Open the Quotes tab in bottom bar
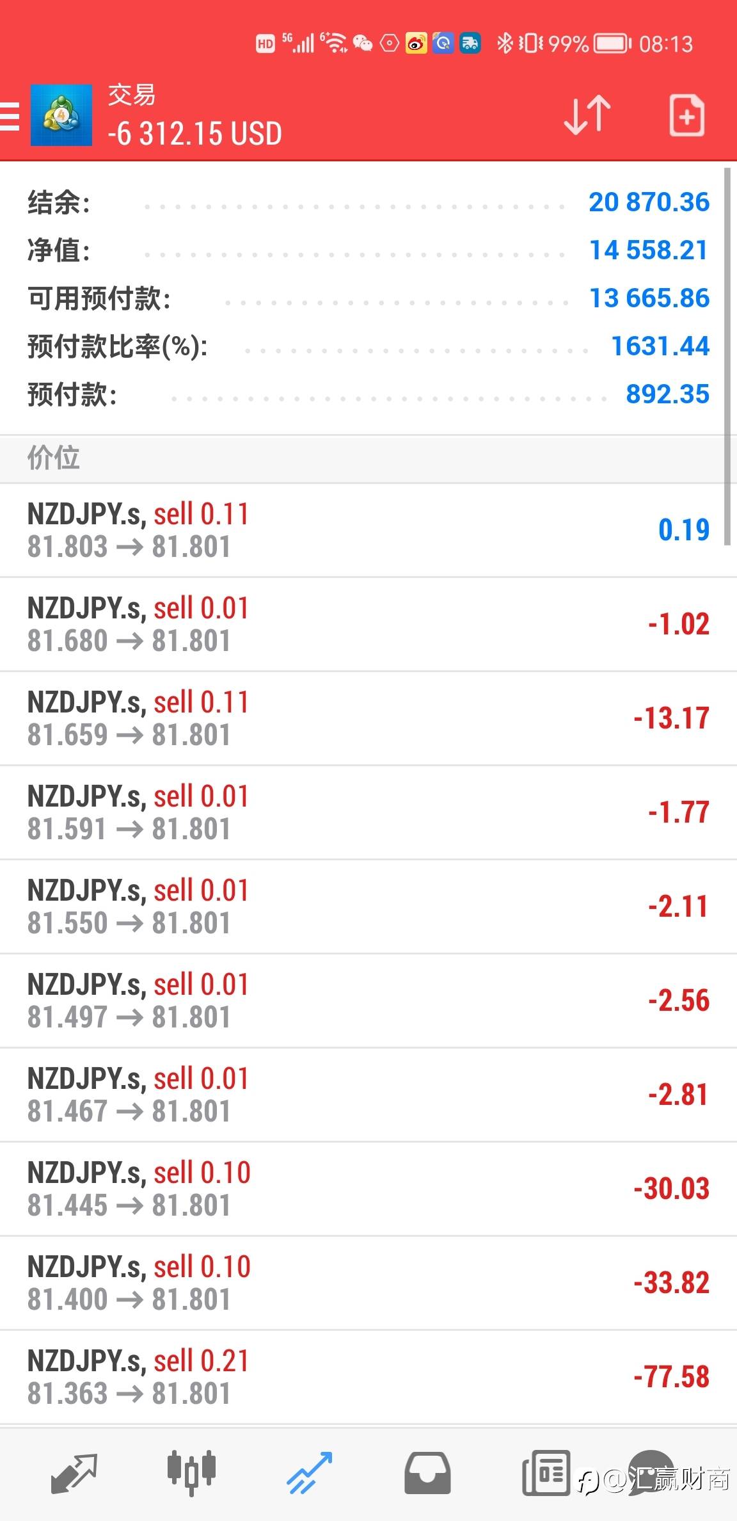 point(74,1472)
